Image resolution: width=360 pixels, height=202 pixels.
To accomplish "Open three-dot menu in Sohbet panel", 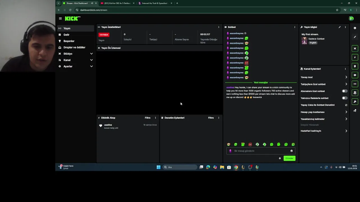I will coord(295,27).
